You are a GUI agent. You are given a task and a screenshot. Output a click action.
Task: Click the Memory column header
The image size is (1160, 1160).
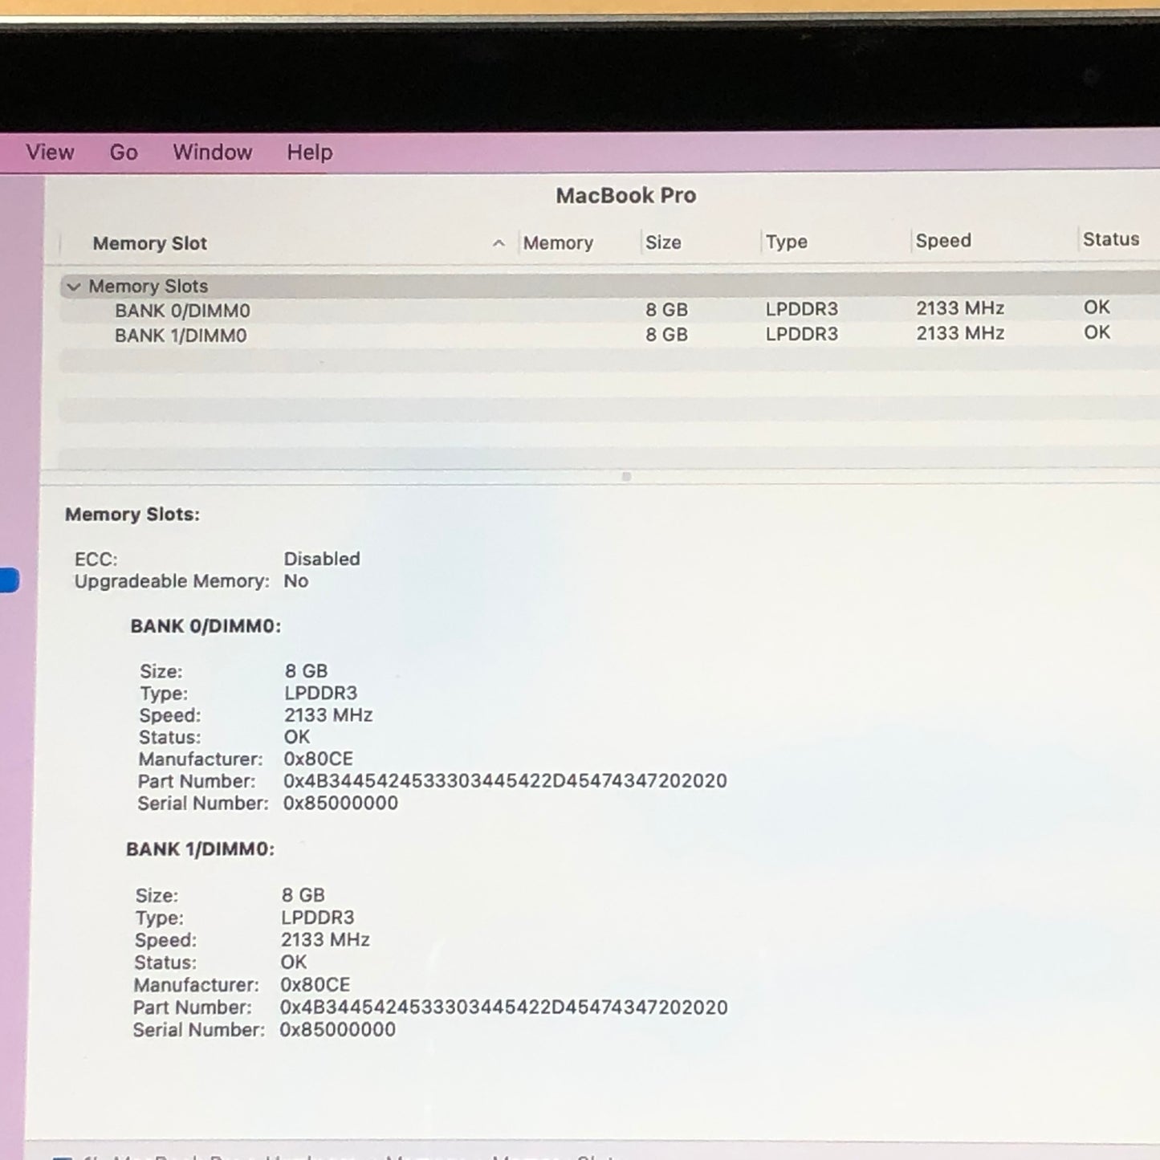point(558,242)
